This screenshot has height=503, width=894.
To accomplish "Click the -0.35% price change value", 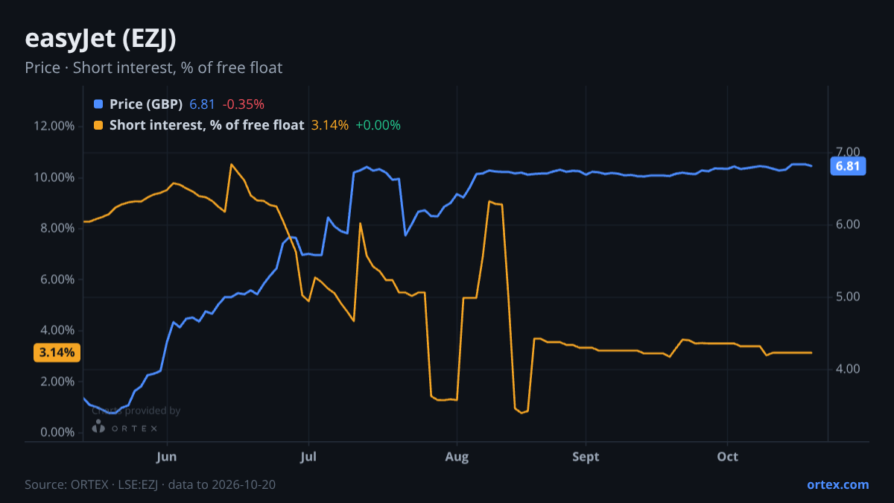I will click(x=243, y=104).
